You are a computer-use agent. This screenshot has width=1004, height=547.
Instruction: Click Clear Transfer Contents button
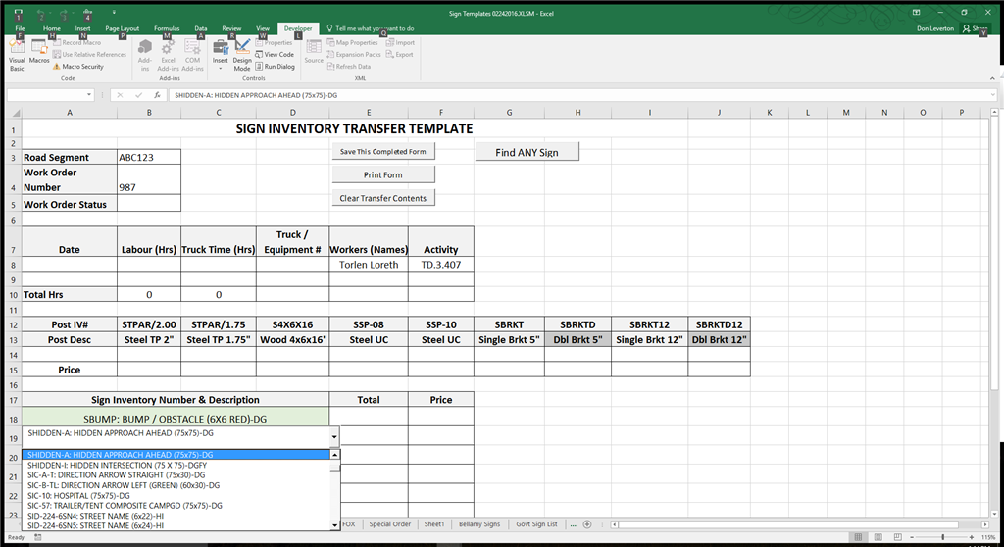coord(383,198)
